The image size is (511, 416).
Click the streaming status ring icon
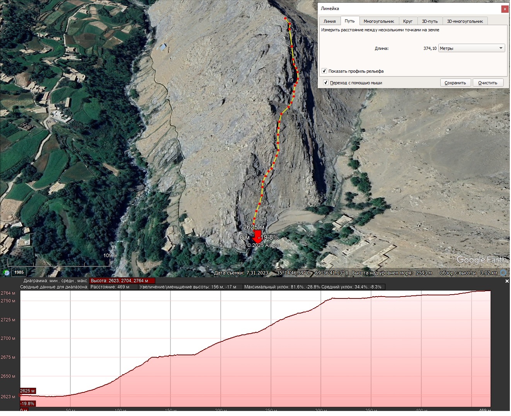click(504, 273)
